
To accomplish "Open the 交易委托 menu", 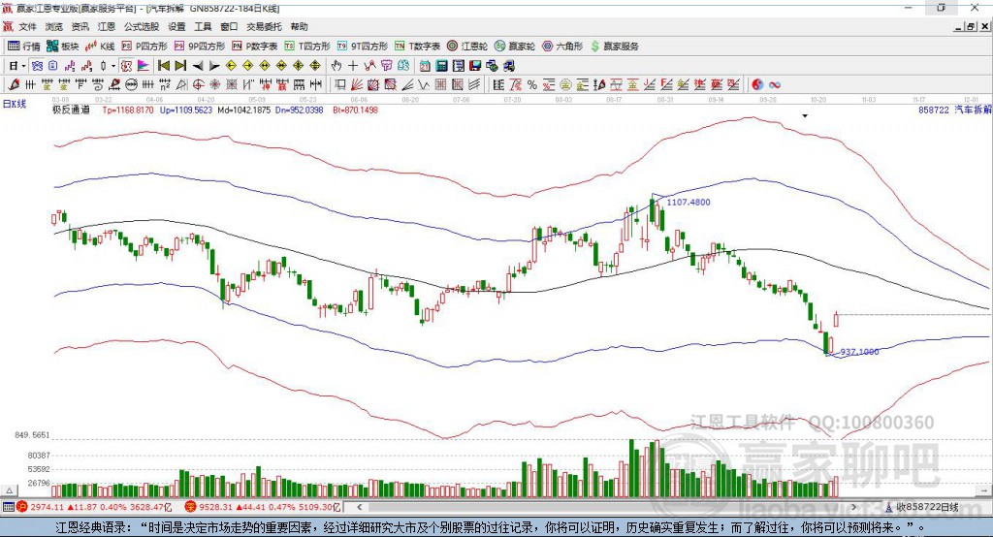I will 264,26.
